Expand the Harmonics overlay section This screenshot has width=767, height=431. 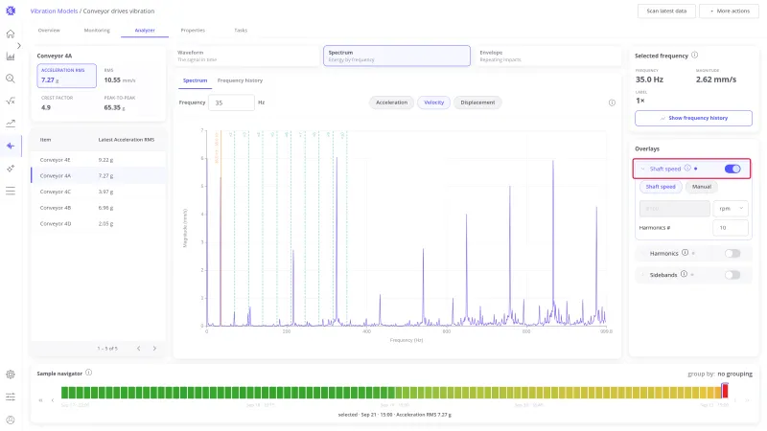pos(642,253)
